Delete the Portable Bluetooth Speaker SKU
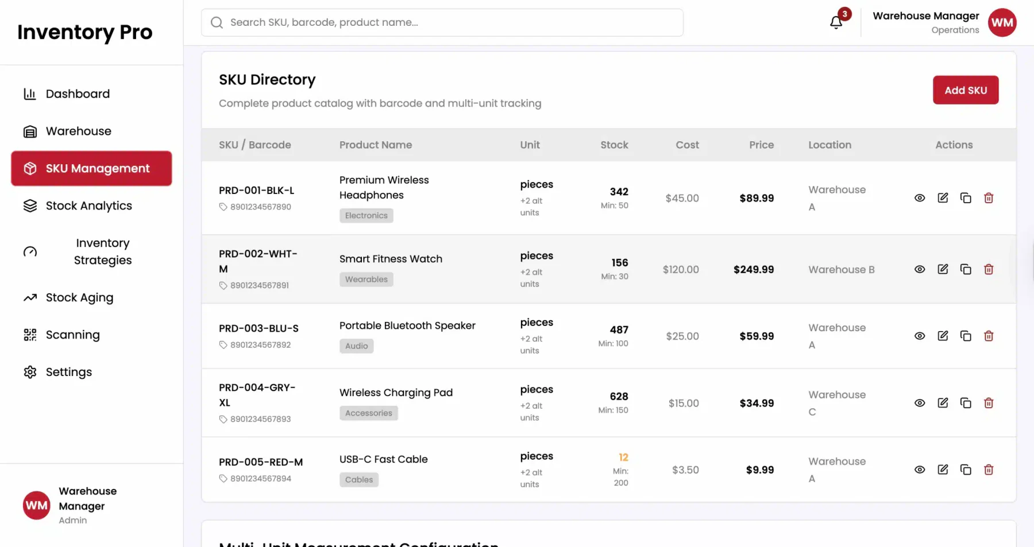The image size is (1034, 547). [x=989, y=336]
